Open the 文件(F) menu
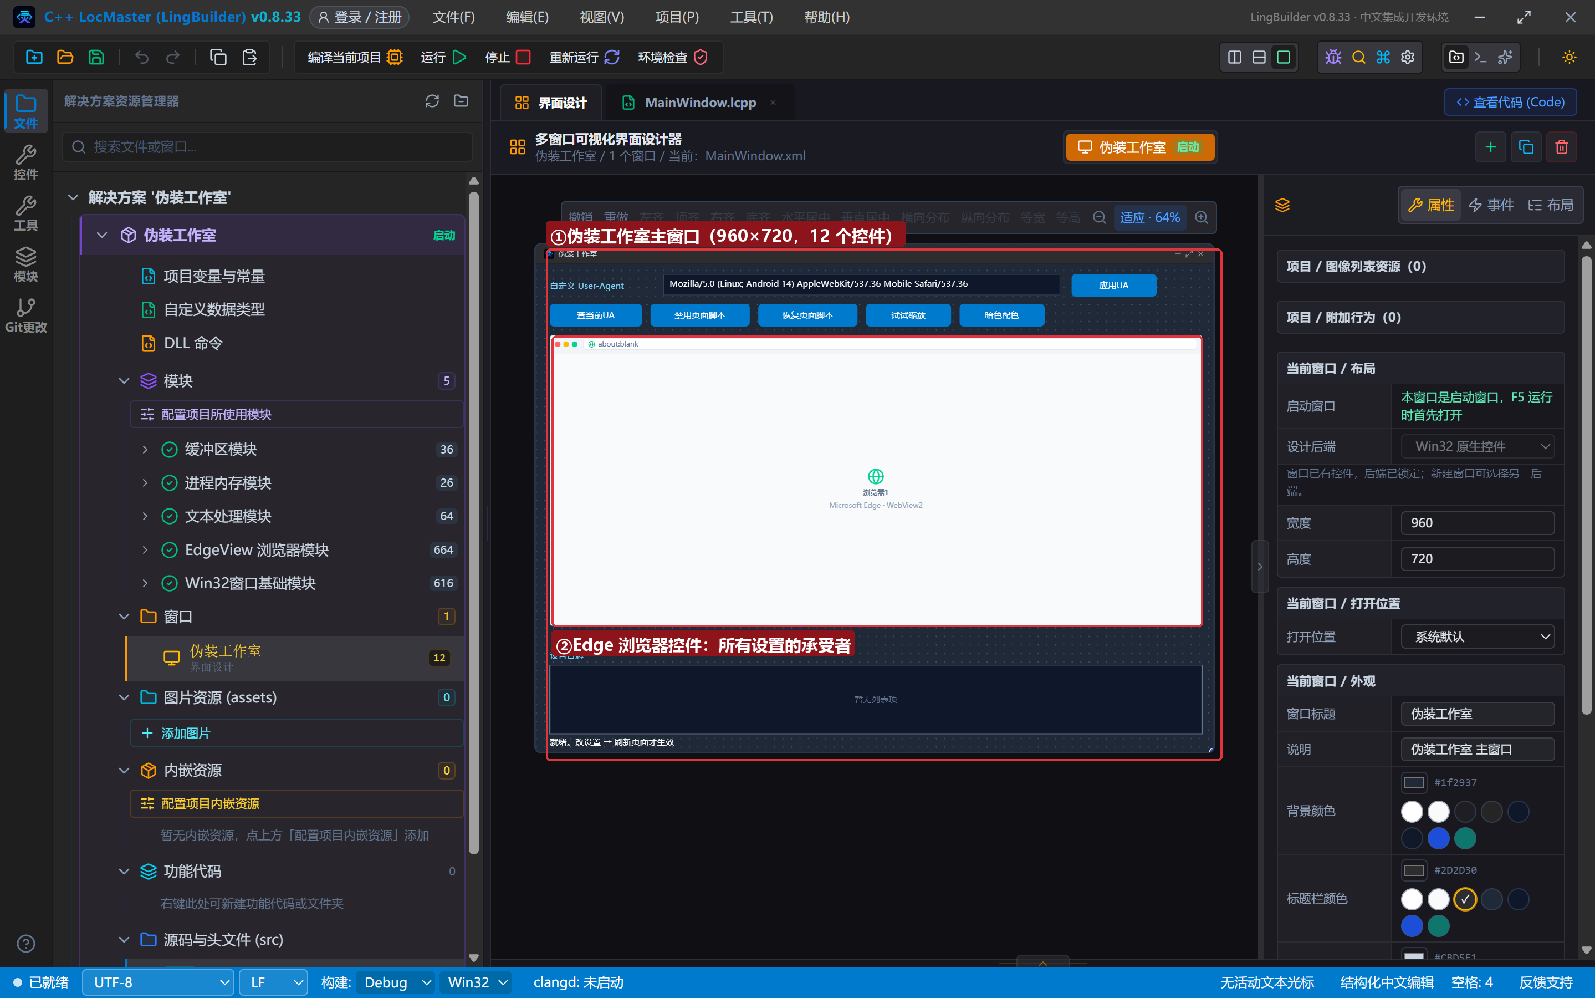 (454, 17)
